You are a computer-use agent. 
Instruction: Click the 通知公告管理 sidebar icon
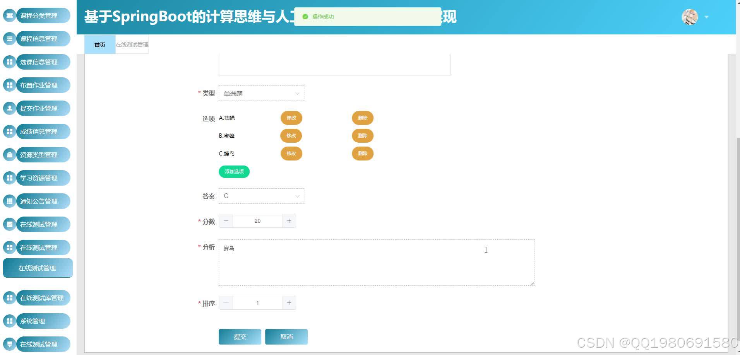point(9,201)
